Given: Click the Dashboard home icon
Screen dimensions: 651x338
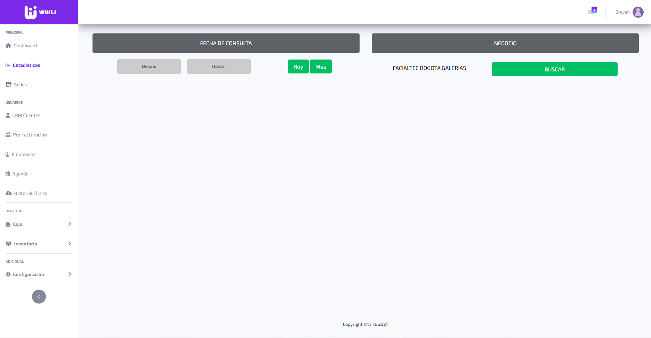Looking at the screenshot, I should [8, 46].
